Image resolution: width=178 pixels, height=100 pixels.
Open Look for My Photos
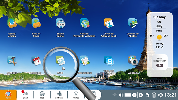133,23
